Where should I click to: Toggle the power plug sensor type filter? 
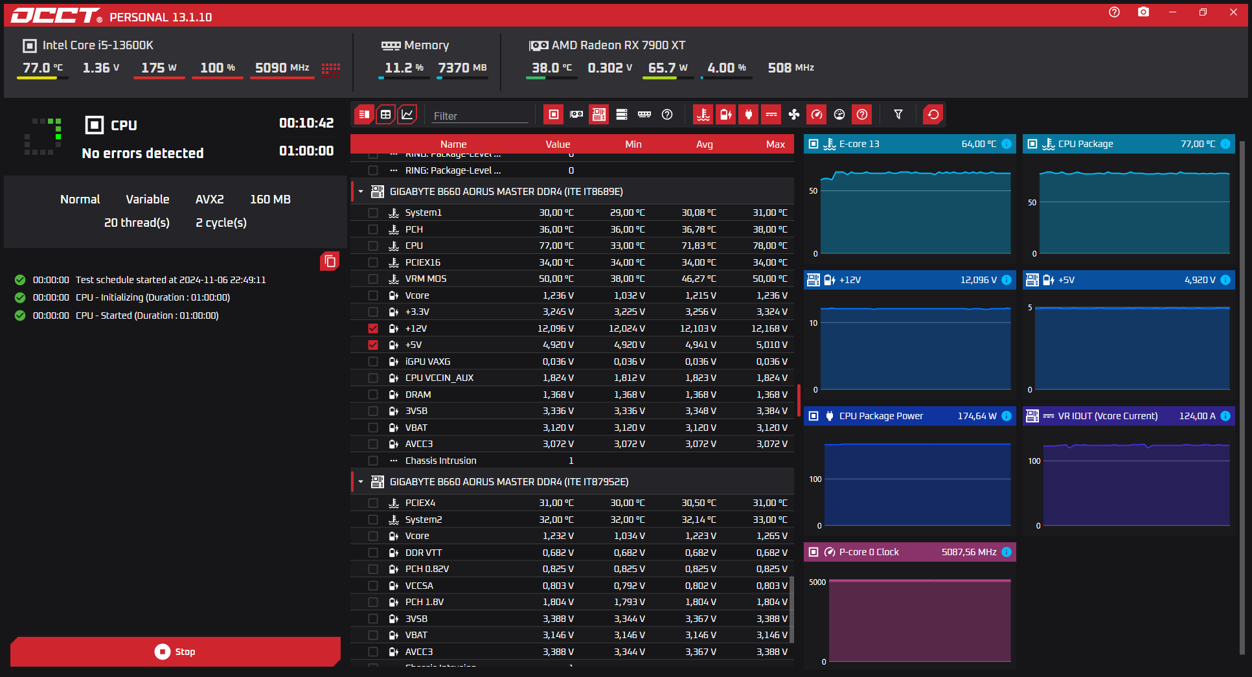(749, 115)
